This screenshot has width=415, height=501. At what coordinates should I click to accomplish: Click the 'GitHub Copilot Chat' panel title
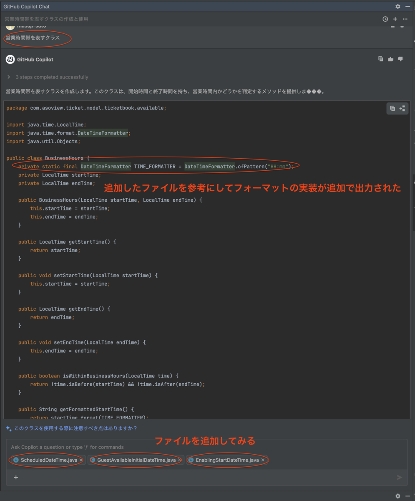click(x=26, y=7)
